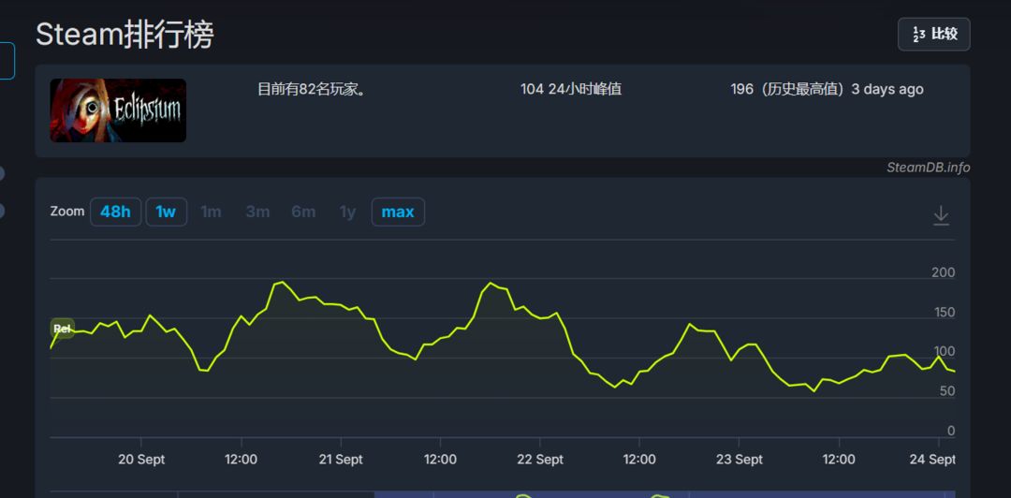
Task: Click the 23 Sept date axis label
Action: (739, 460)
